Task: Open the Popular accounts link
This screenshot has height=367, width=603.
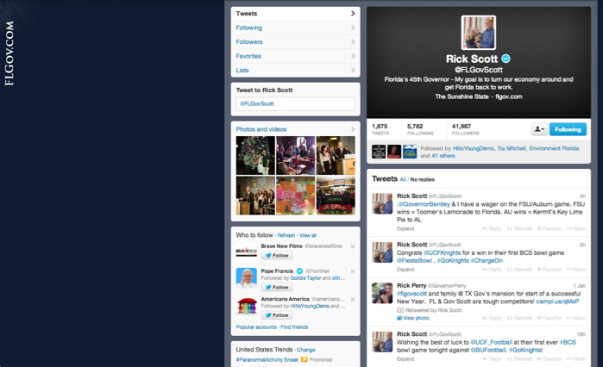Action: click(x=256, y=327)
